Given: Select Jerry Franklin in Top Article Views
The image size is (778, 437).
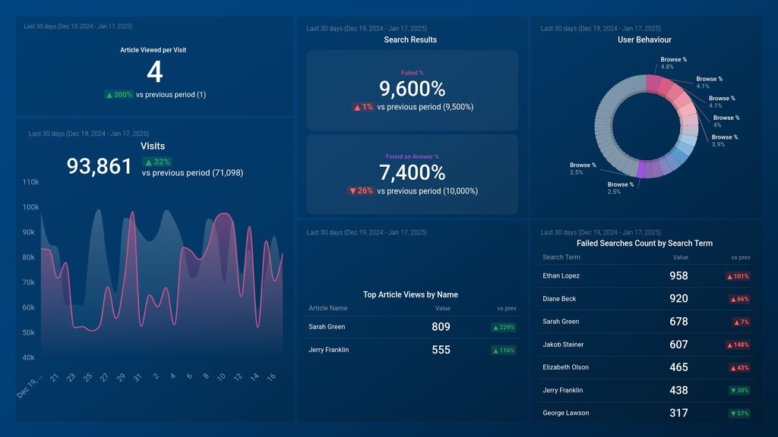Looking at the screenshot, I should click(x=328, y=350).
